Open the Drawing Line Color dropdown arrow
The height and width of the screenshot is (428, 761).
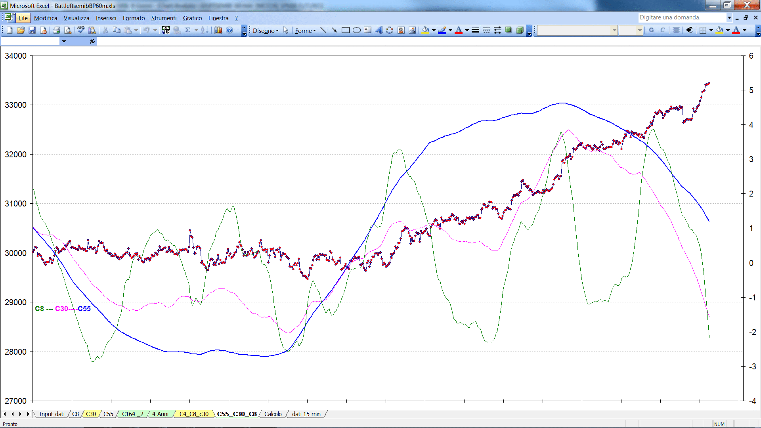[x=450, y=30]
